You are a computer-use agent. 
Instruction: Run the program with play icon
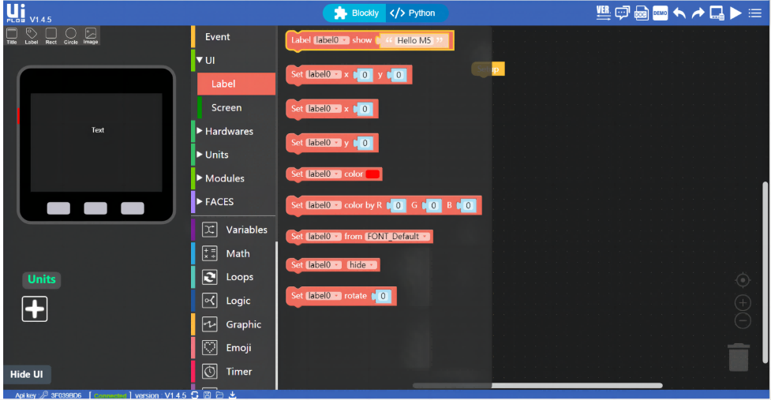click(735, 13)
